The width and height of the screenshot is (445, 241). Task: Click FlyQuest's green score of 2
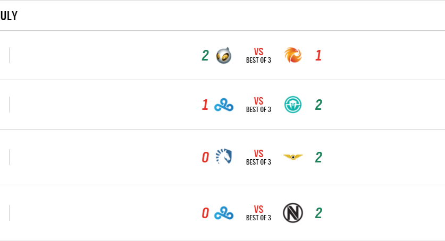point(318,157)
